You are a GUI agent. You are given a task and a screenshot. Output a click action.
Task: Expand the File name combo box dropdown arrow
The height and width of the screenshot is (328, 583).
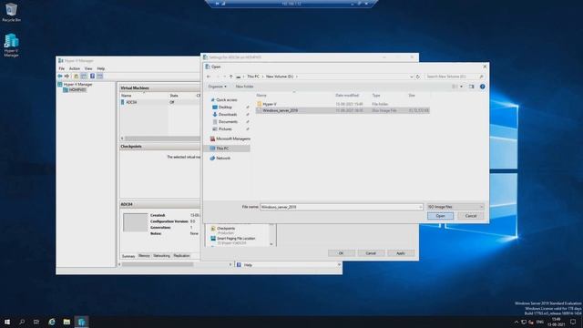(x=420, y=207)
